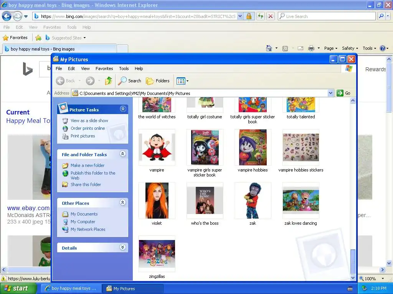Click the View as a slide show icon
Viewport: 393px width, 294px height.
pyautogui.click(x=65, y=121)
